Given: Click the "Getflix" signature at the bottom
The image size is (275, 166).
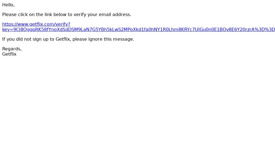Looking at the screenshot, I should coord(9,54).
